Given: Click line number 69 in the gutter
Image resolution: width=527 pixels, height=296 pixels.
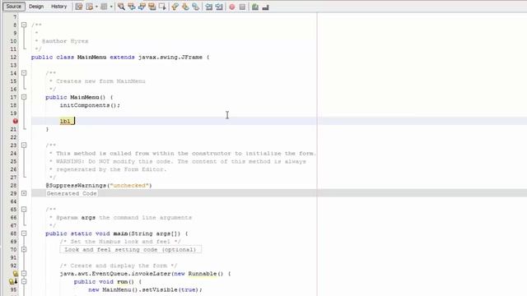Looking at the screenshot, I should point(13,241).
